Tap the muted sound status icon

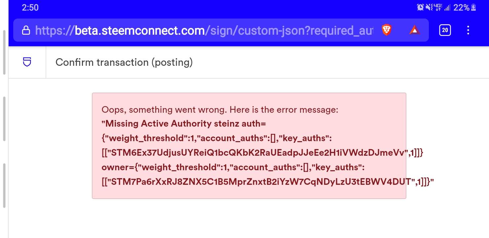coord(429,7)
